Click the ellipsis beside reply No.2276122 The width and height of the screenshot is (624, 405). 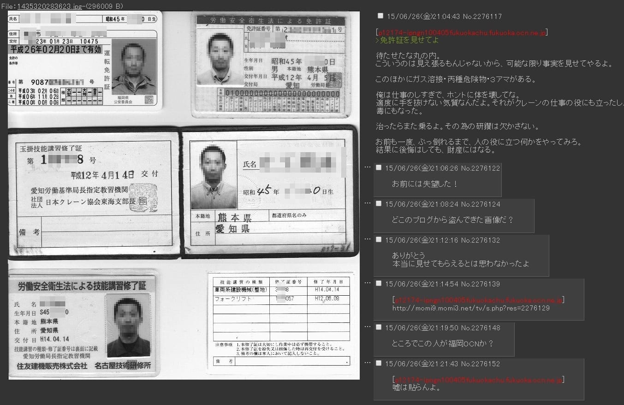tap(368, 167)
